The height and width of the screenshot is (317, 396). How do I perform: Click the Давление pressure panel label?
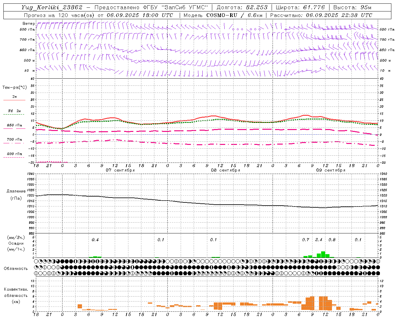click(x=16, y=191)
